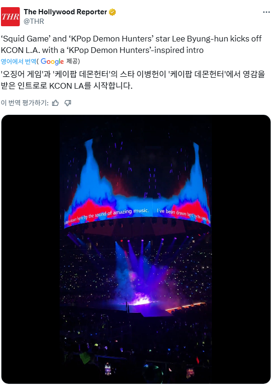Click the '제공' text beside Google
Screen dimensions: 273x389
72,61
